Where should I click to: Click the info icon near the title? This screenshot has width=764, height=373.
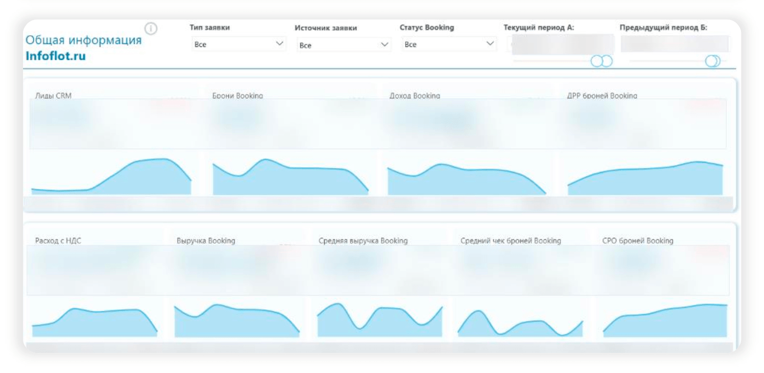point(151,29)
